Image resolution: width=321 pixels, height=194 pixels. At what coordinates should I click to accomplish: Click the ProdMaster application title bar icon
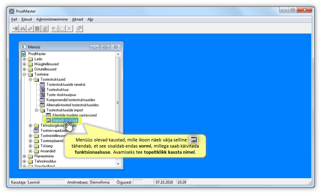[x=12, y=11]
